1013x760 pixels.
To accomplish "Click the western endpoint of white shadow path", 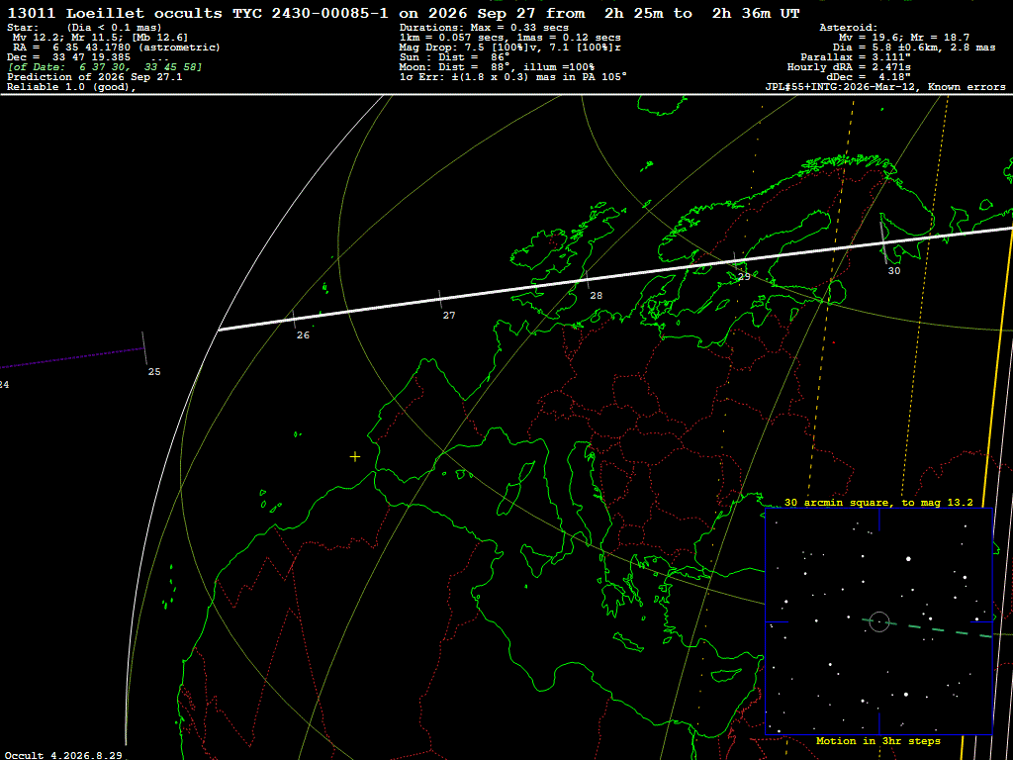I will [x=219, y=330].
